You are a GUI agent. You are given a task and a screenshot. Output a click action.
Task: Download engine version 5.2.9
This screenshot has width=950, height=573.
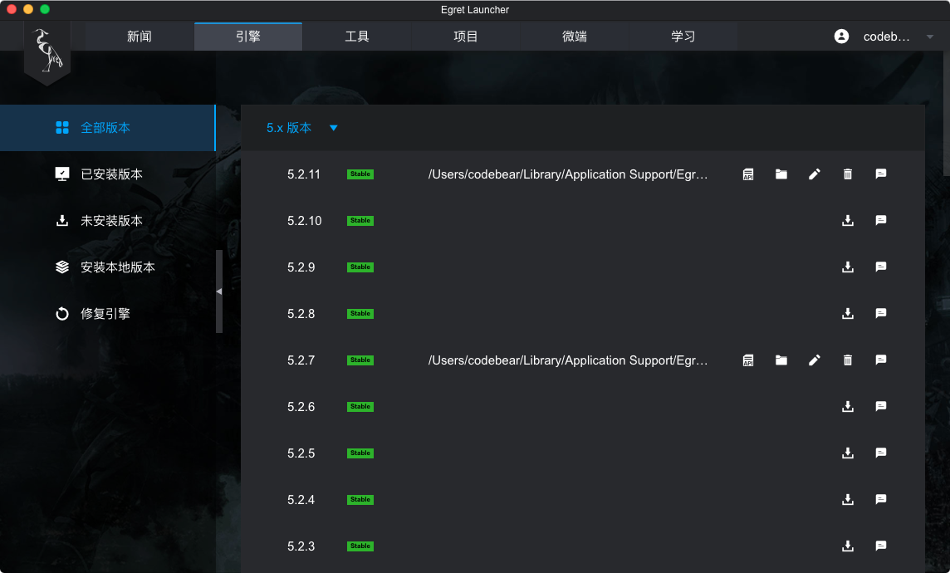point(848,267)
